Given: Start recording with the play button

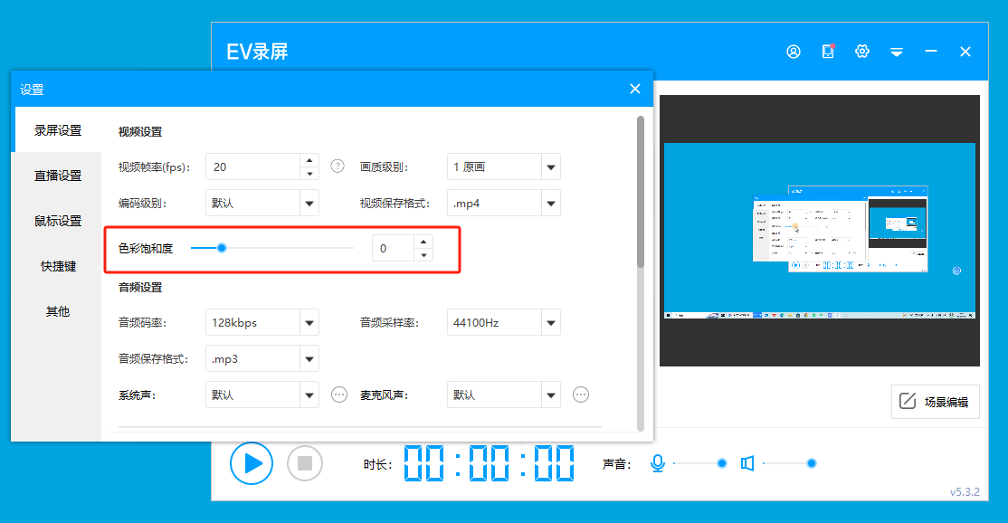Looking at the screenshot, I should tap(251, 463).
